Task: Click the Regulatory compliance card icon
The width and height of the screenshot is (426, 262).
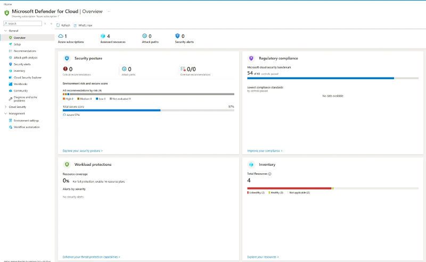Action: coord(251,58)
